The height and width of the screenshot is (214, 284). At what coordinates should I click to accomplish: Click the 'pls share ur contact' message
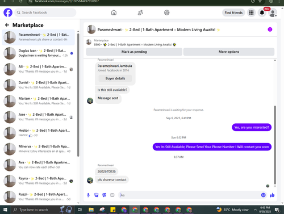tap(112, 180)
